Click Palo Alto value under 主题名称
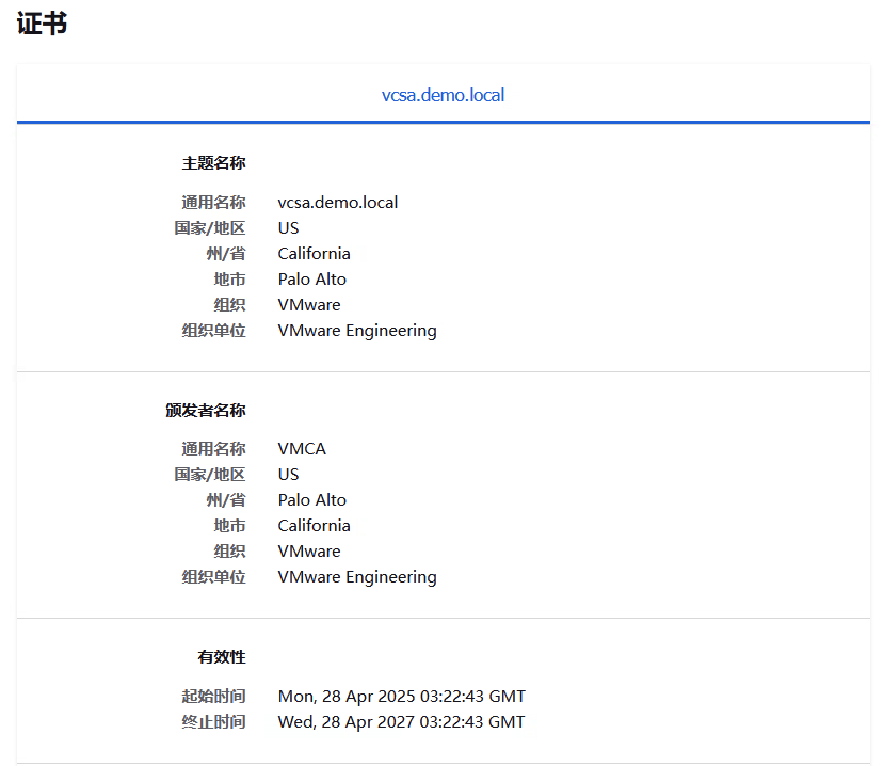 312,279
